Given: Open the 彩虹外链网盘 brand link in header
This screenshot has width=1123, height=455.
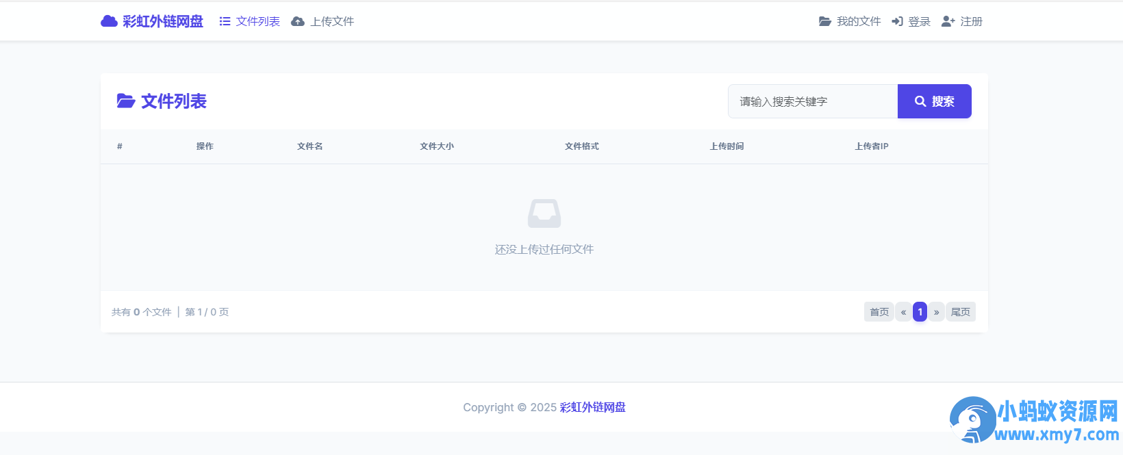Looking at the screenshot, I should (152, 21).
